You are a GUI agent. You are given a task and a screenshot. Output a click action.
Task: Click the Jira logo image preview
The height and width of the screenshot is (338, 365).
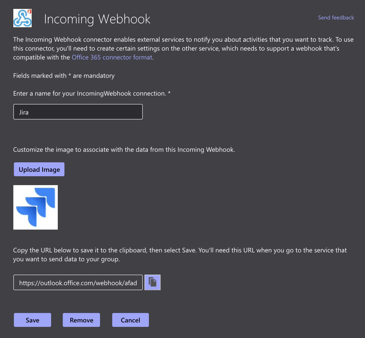(x=36, y=207)
